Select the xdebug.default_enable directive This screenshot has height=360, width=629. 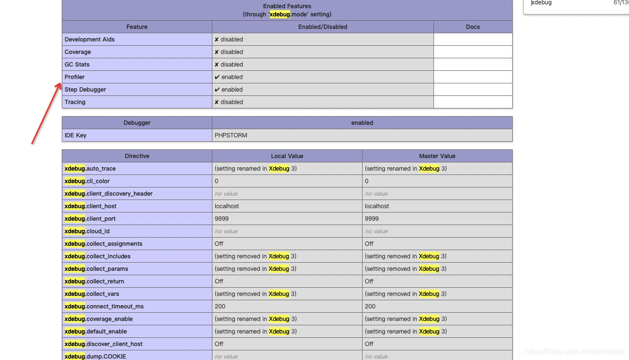(96, 332)
